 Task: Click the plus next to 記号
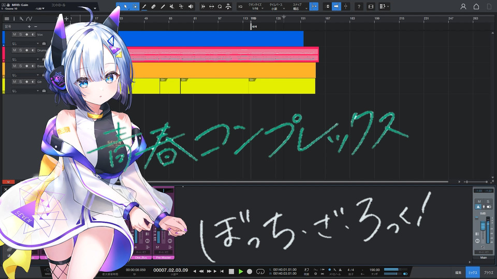click(29, 26)
